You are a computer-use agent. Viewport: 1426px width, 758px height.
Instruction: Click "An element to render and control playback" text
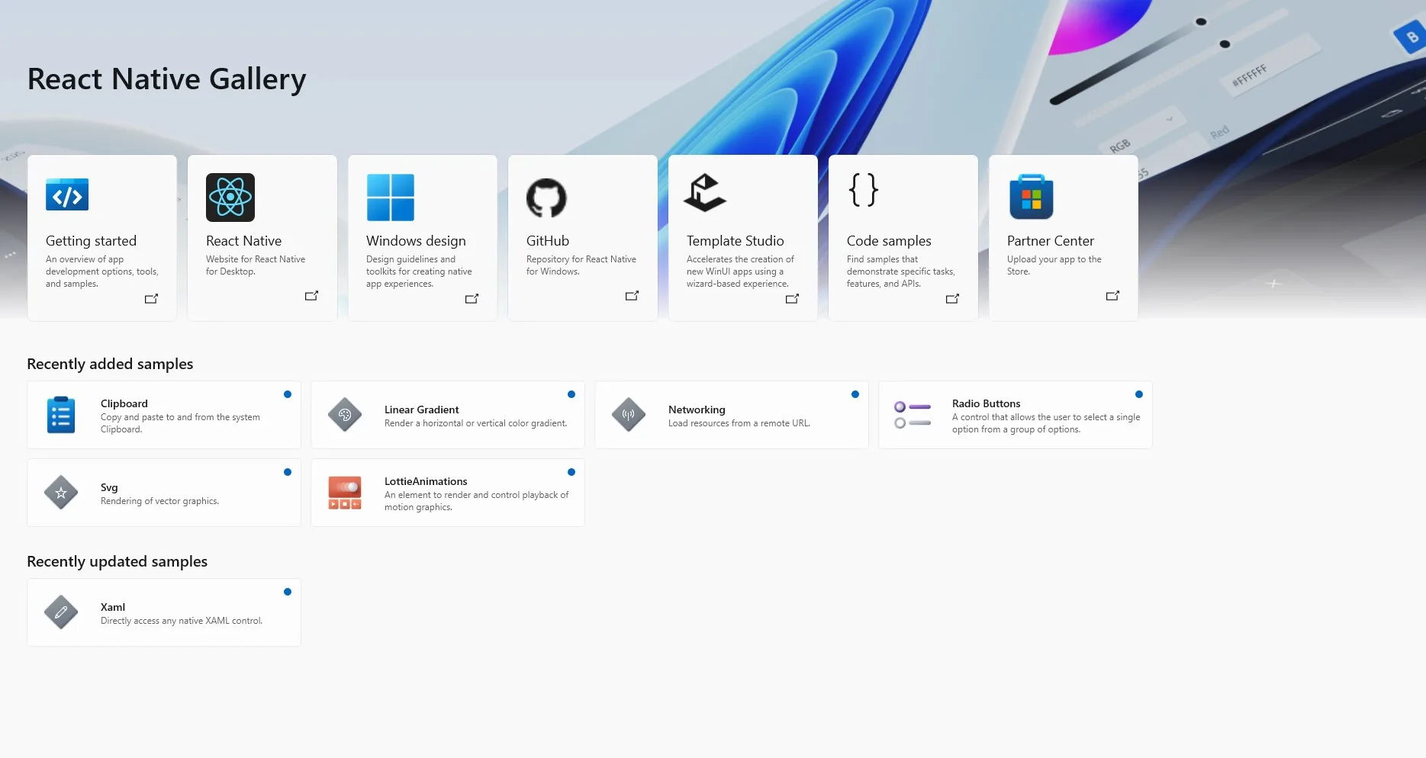tap(476, 501)
